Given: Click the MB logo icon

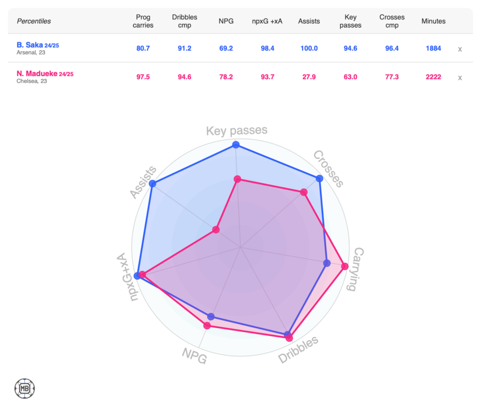Looking at the screenshot, I should click(x=24, y=388).
